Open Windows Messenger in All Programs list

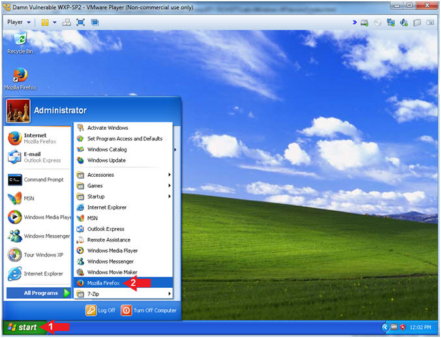point(123,262)
